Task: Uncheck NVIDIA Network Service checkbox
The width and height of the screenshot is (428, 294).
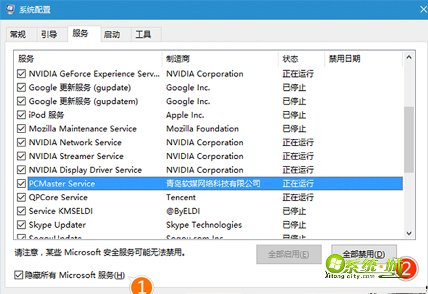Action: (x=21, y=142)
